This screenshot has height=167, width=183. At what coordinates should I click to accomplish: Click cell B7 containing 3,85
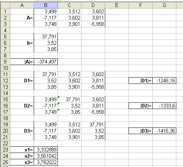tap(46, 49)
